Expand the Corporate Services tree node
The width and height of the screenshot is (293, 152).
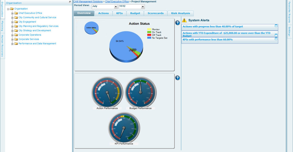coord(12,39)
